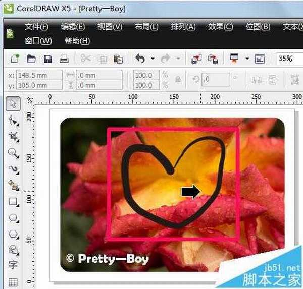
Task: Toggle the lock ratio padlock
Action: (177, 80)
